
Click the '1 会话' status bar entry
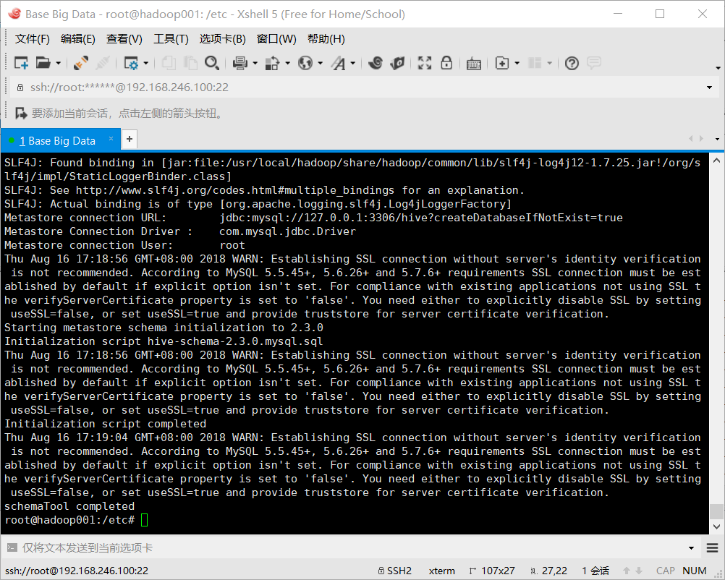tap(595, 571)
